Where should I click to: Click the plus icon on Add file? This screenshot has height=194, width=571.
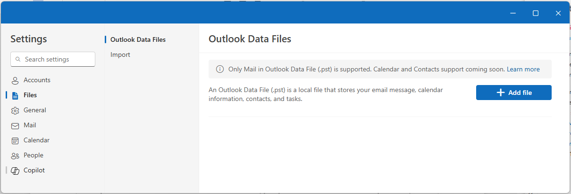[x=501, y=93]
